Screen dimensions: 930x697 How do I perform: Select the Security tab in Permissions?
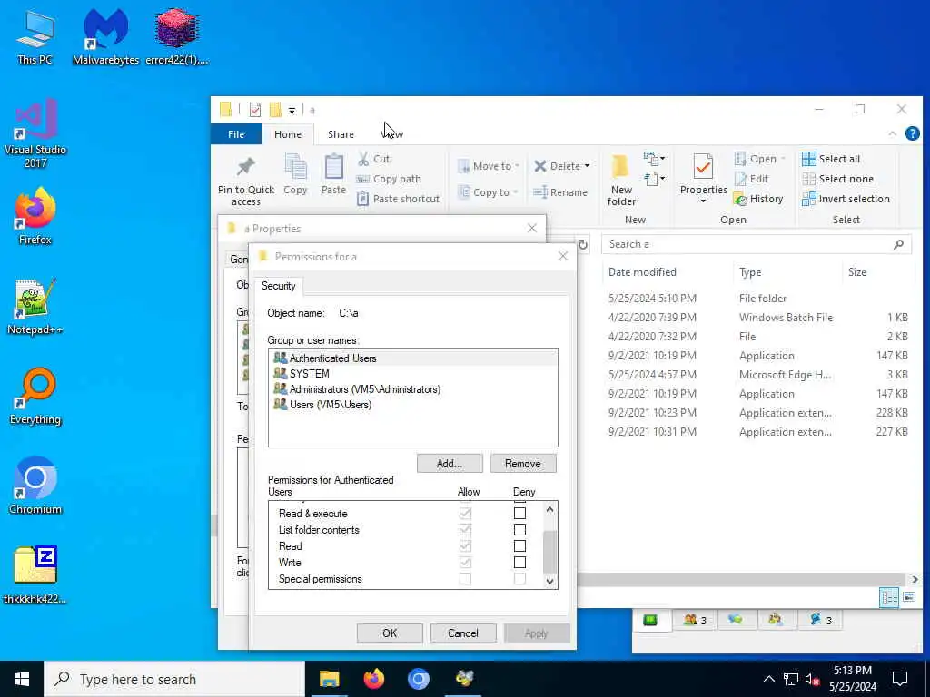(278, 286)
